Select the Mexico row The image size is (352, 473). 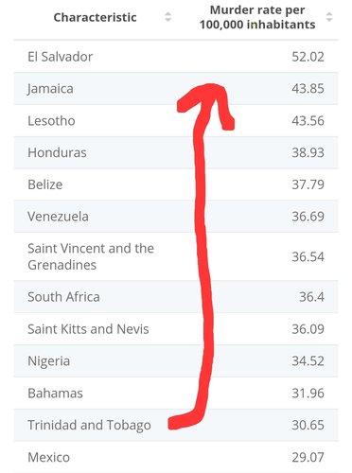(176, 457)
